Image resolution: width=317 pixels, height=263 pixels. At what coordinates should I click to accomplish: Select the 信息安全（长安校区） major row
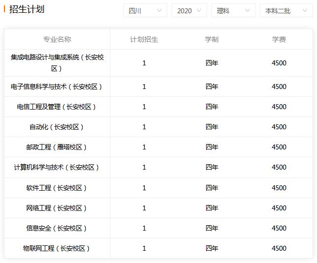tap(158, 228)
